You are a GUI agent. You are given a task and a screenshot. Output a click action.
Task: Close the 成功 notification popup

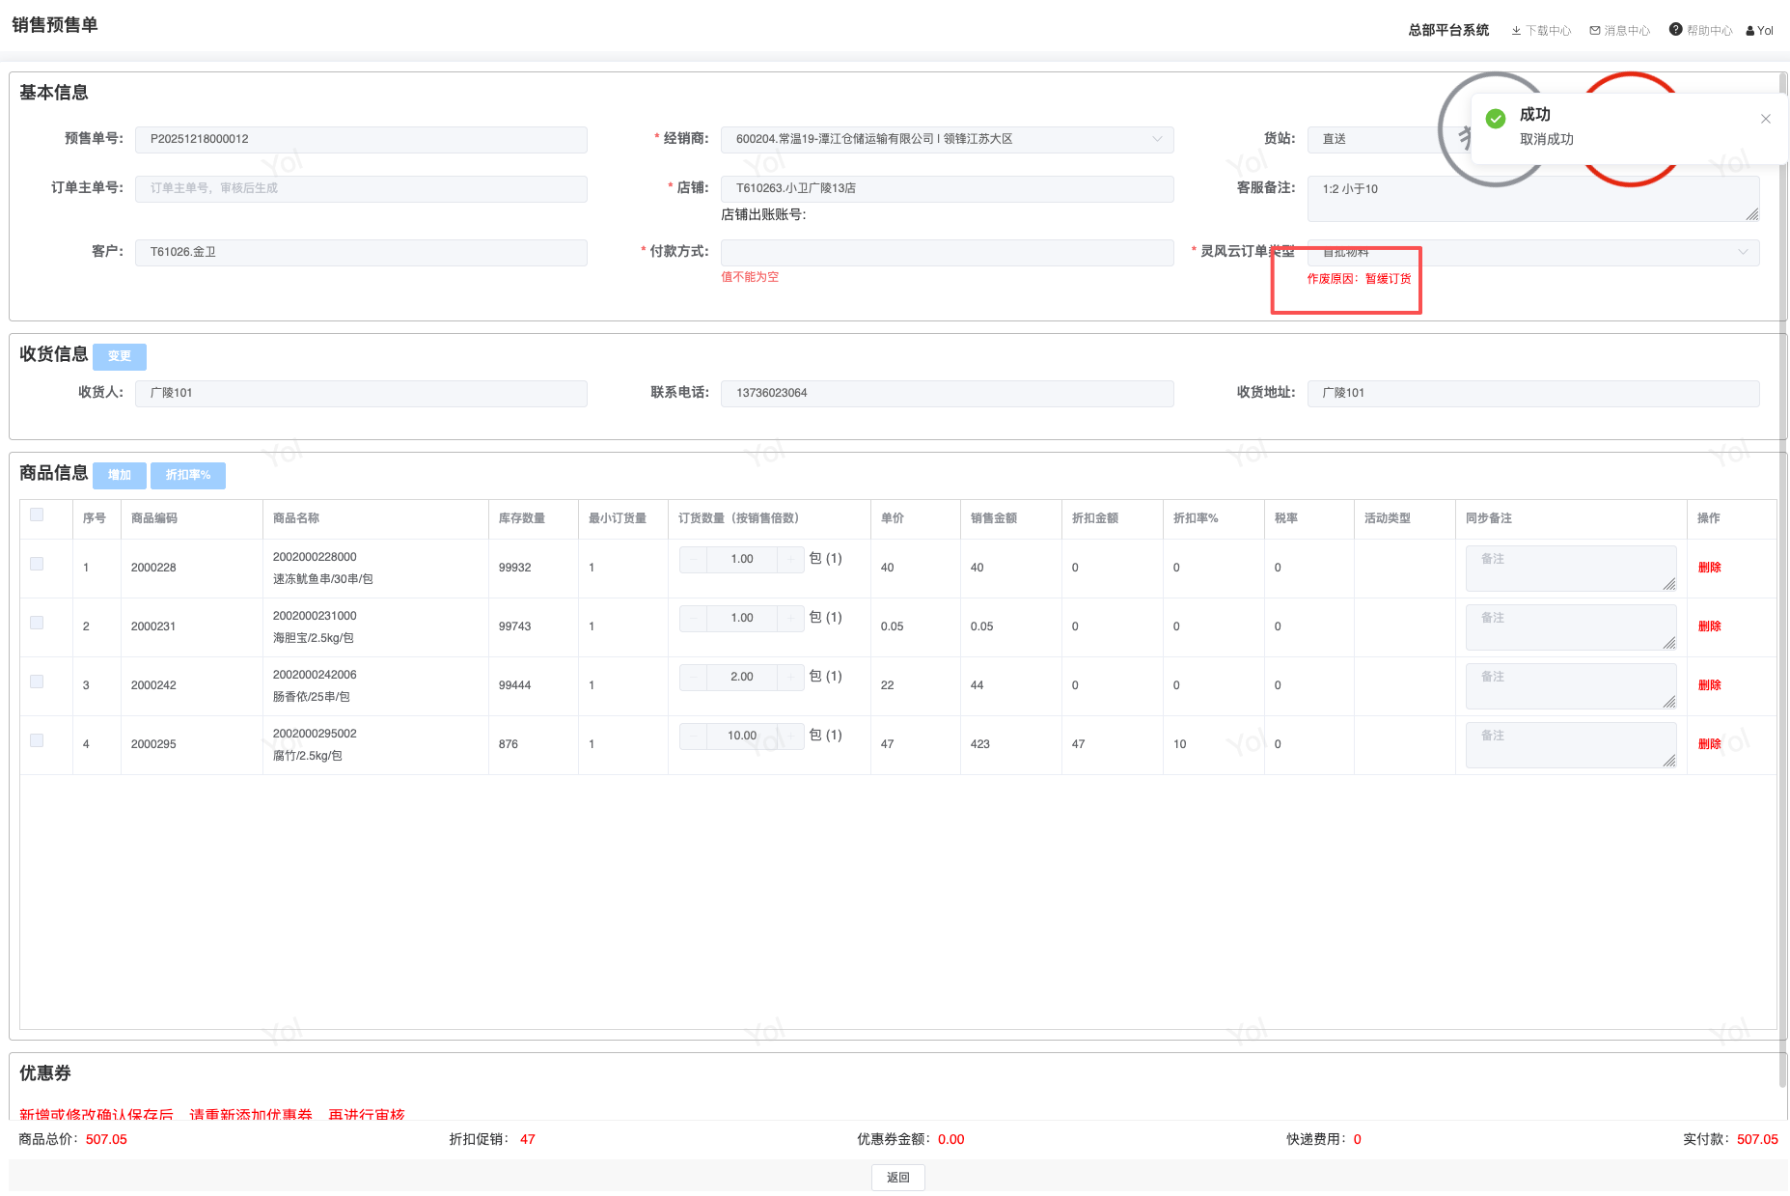pos(1765,119)
